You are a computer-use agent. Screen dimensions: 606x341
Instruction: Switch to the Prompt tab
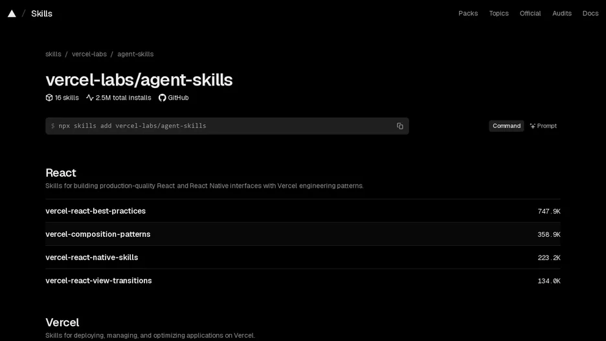[x=543, y=126]
